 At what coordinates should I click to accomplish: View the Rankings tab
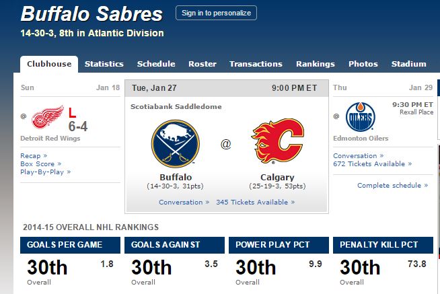point(316,64)
